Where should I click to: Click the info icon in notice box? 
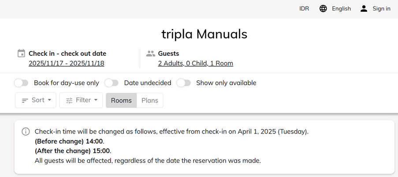pyautogui.click(x=26, y=132)
